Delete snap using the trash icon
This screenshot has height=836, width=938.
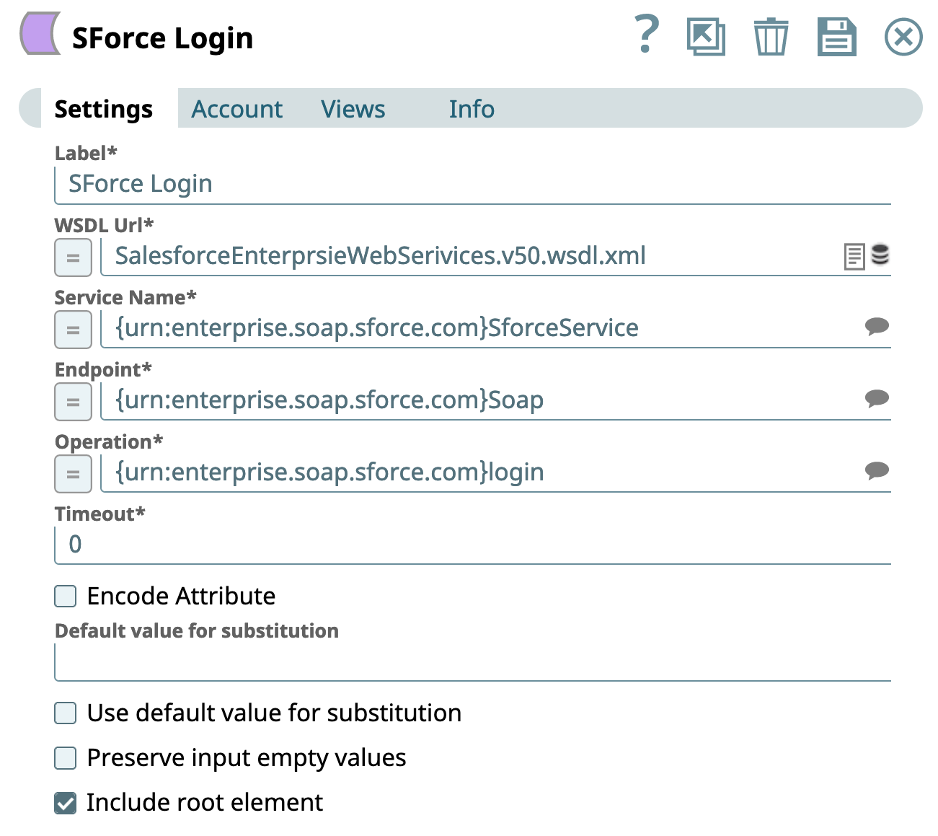771,37
